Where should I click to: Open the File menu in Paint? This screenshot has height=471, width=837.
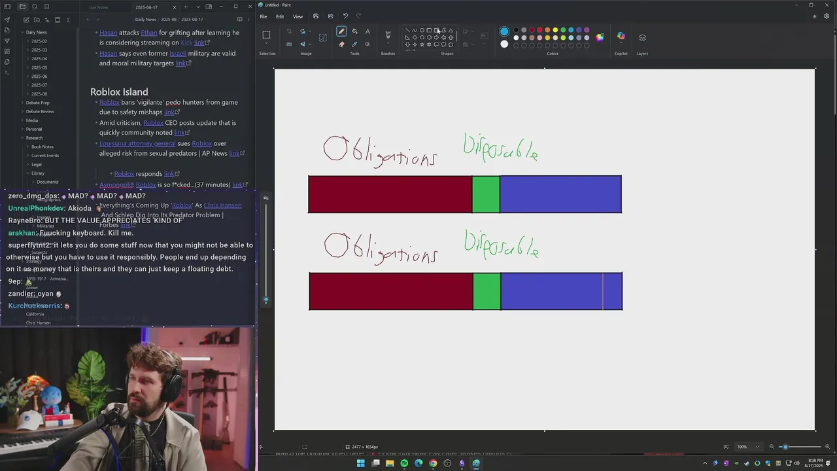pyautogui.click(x=263, y=16)
